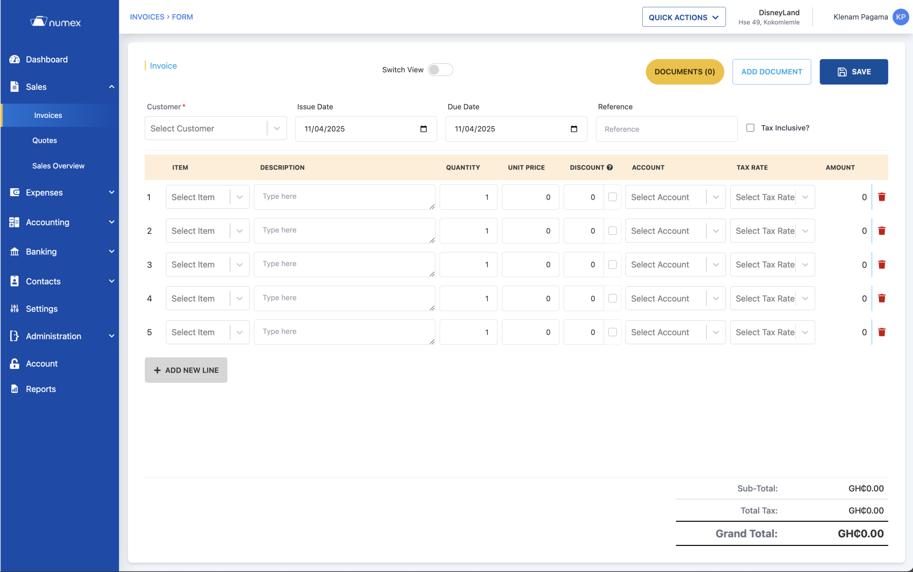Click the quantity field on line 2
Image resolution: width=913 pixels, height=572 pixels.
468,231
